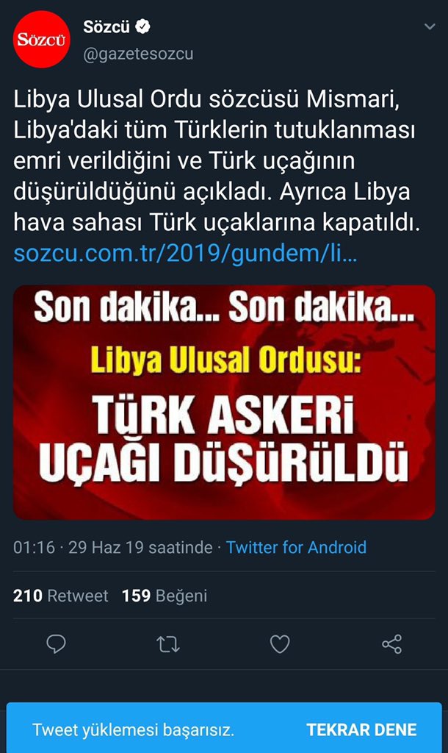Open the sozcu.com.tr article link
The width and height of the screenshot is (448, 753).
point(185,254)
